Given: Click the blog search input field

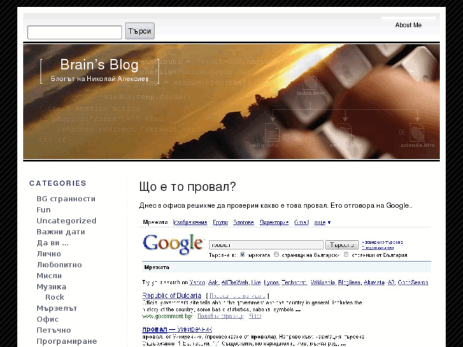Looking at the screenshot, I should tap(75, 32).
